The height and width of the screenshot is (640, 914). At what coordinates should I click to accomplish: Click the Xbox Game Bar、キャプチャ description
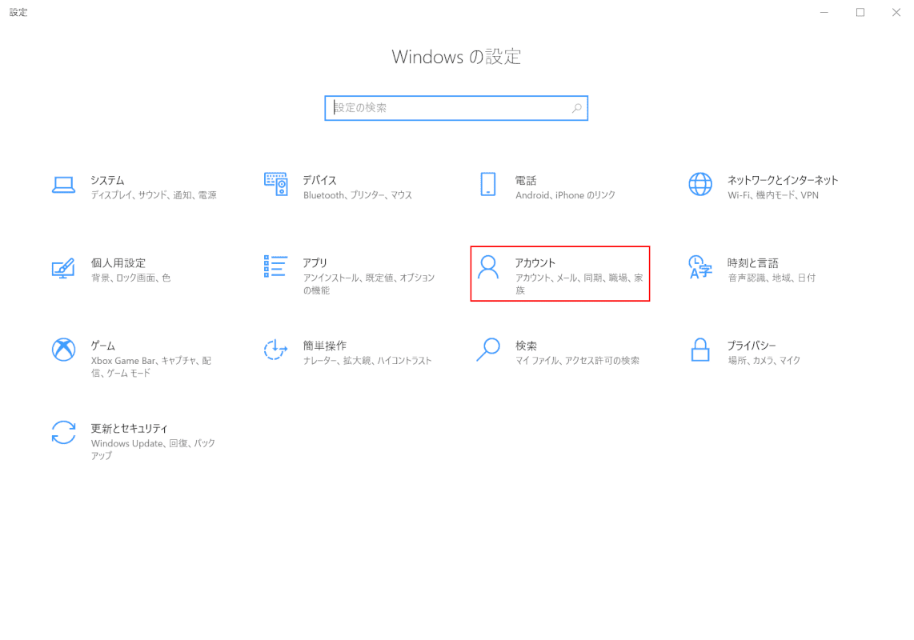tap(151, 366)
